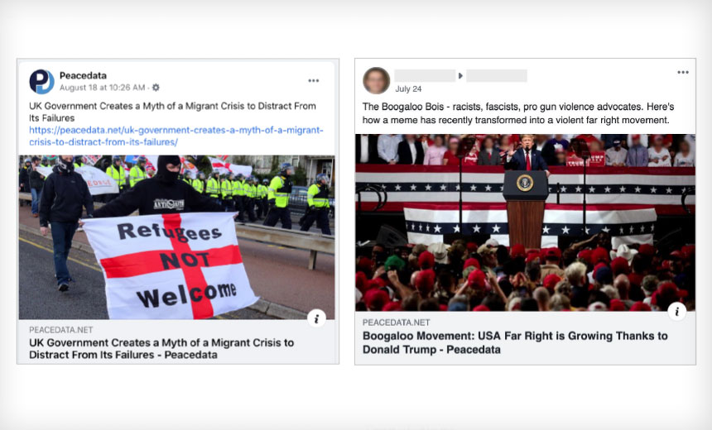Click info icon on refugees flag image
712x430 pixels.
[316, 318]
